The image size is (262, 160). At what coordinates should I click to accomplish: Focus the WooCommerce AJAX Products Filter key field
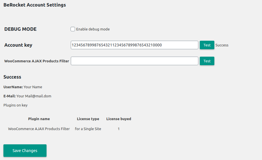click(134, 61)
